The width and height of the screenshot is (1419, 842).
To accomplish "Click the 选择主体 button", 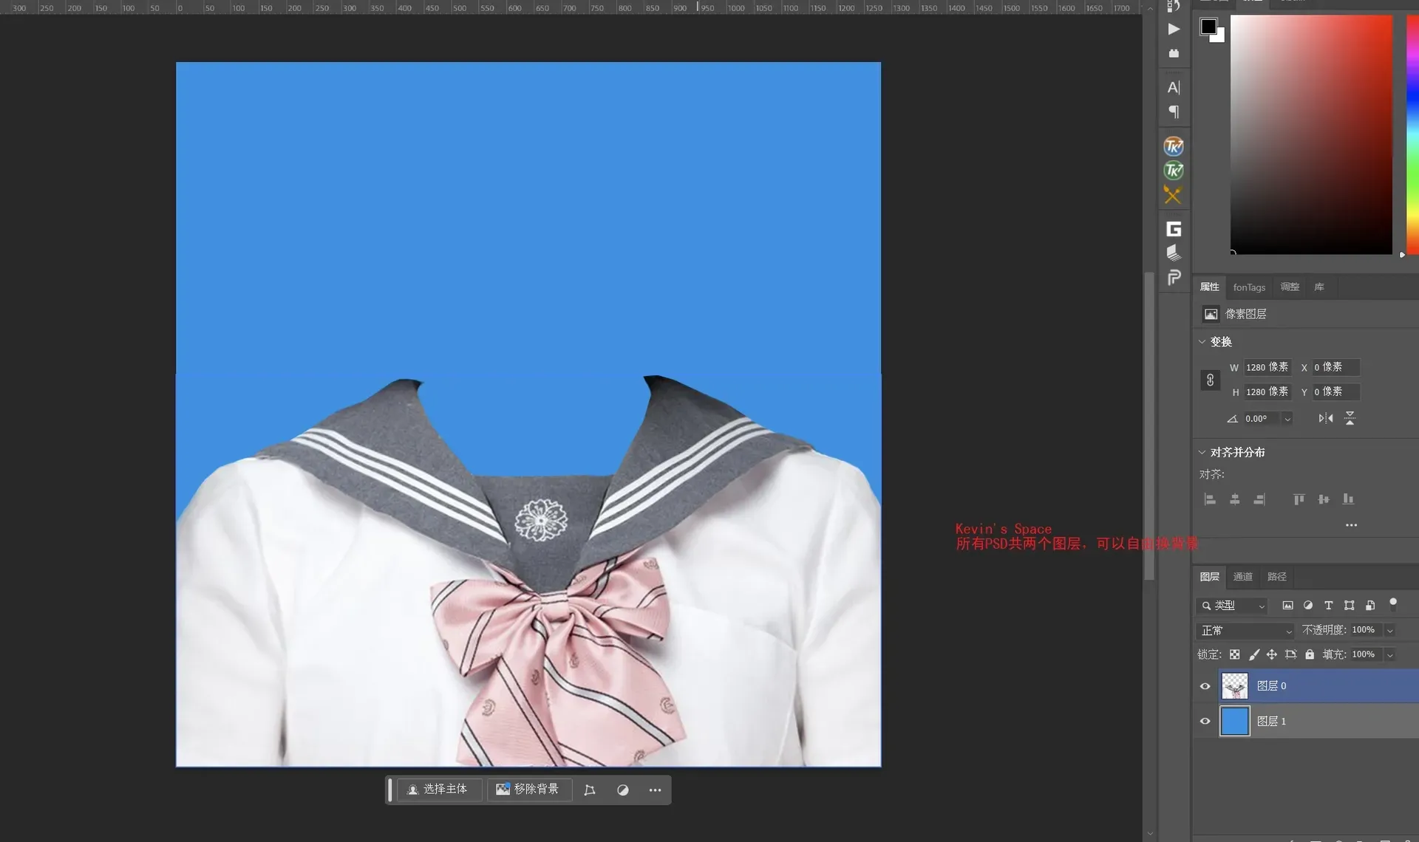I will (439, 790).
